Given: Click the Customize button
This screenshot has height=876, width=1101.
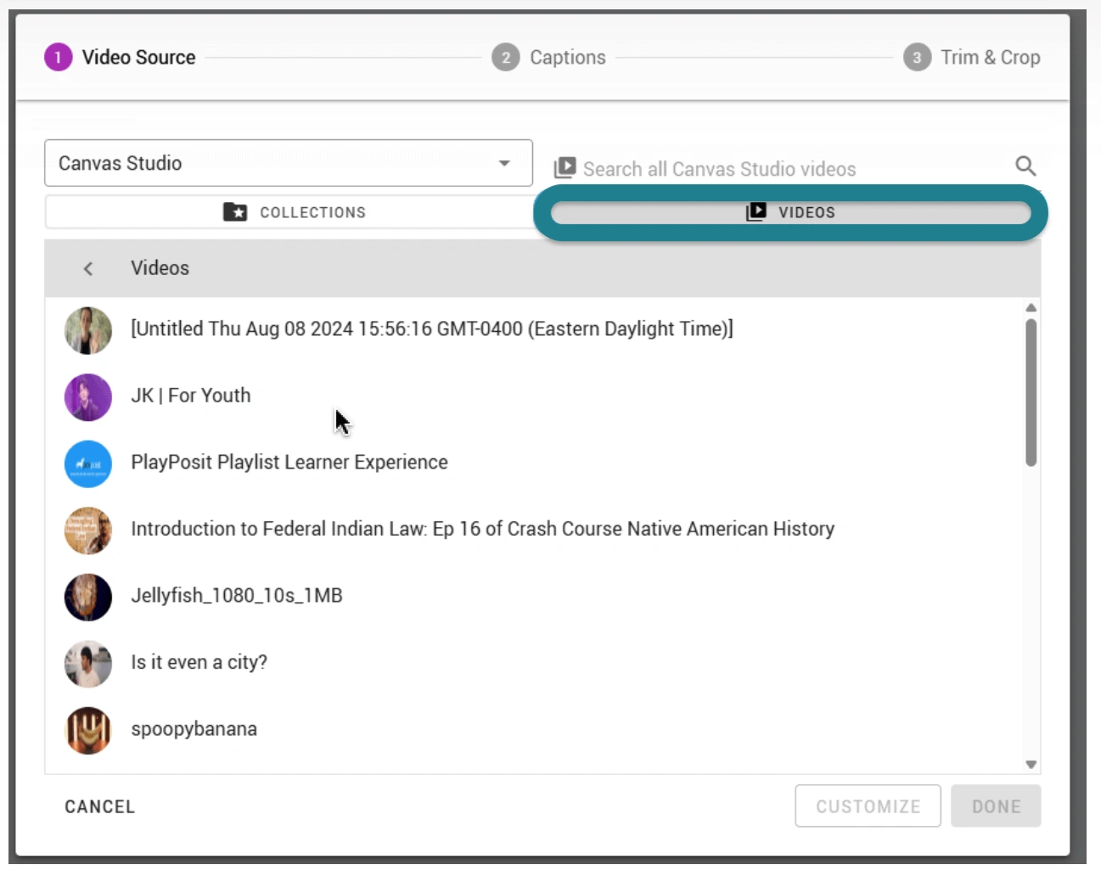Looking at the screenshot, I should (x=868, y=806).
